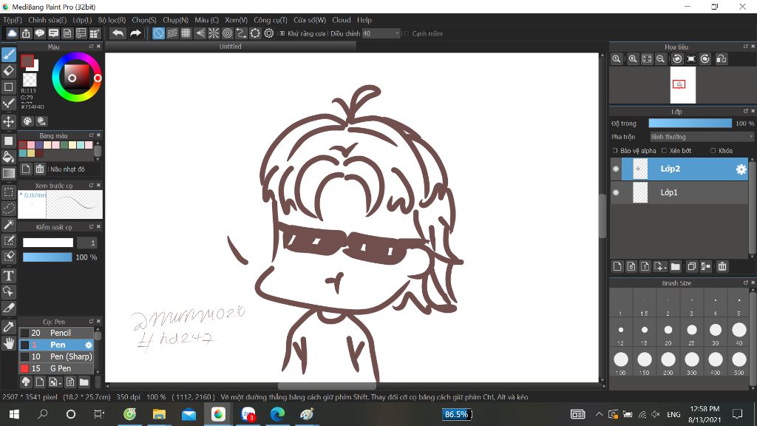The width and height of the screenshot is (757, 426).
Task: Pick brush size 100 in Brush Size panel
Action: tap(621, 362)
